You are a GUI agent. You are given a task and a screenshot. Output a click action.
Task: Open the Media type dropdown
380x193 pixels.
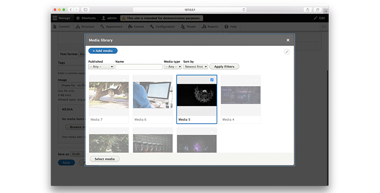point(173,67)
